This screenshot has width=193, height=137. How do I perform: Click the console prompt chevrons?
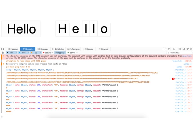click(2, 117)
